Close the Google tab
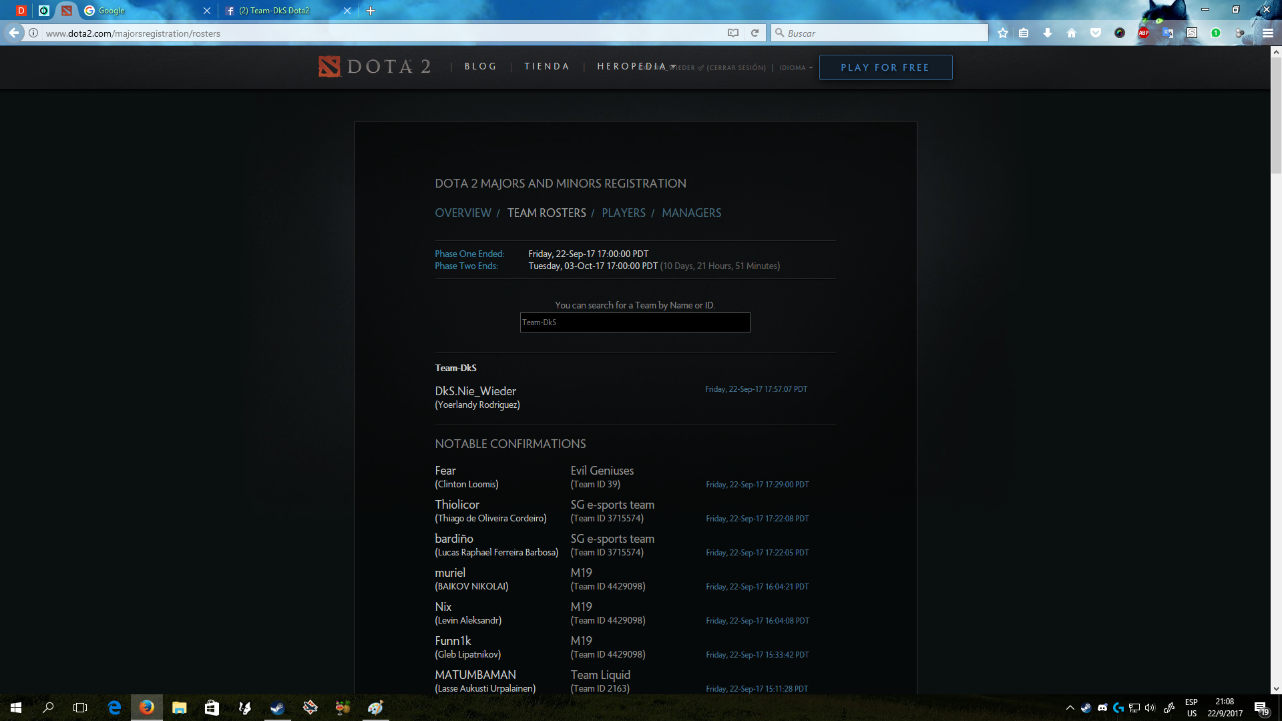Screen dimensions: 1282x721 [x=207, y=11]
